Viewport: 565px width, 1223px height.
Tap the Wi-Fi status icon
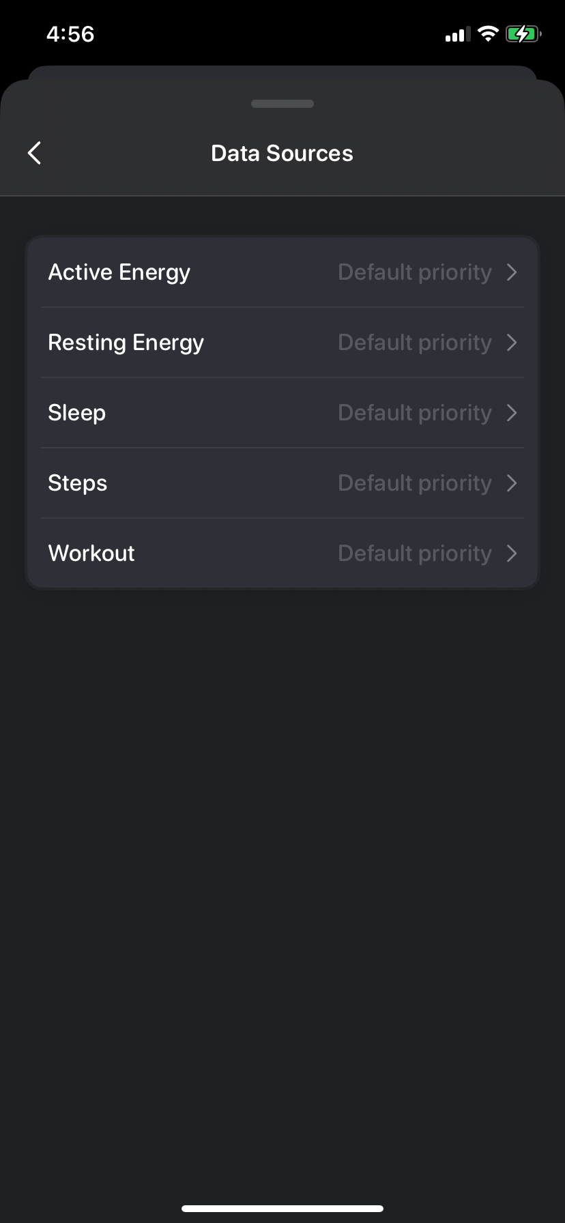tap(488, 33)
